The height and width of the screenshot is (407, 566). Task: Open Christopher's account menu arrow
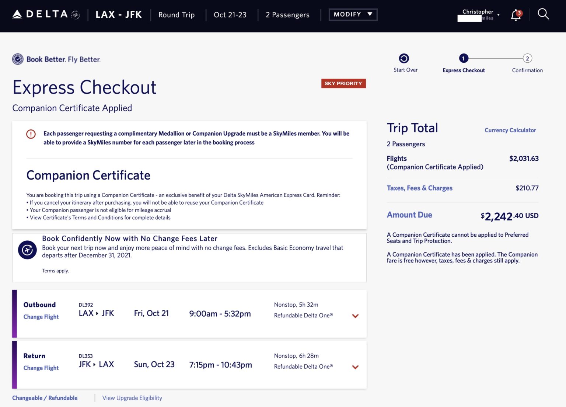click(x=498, y=15)
